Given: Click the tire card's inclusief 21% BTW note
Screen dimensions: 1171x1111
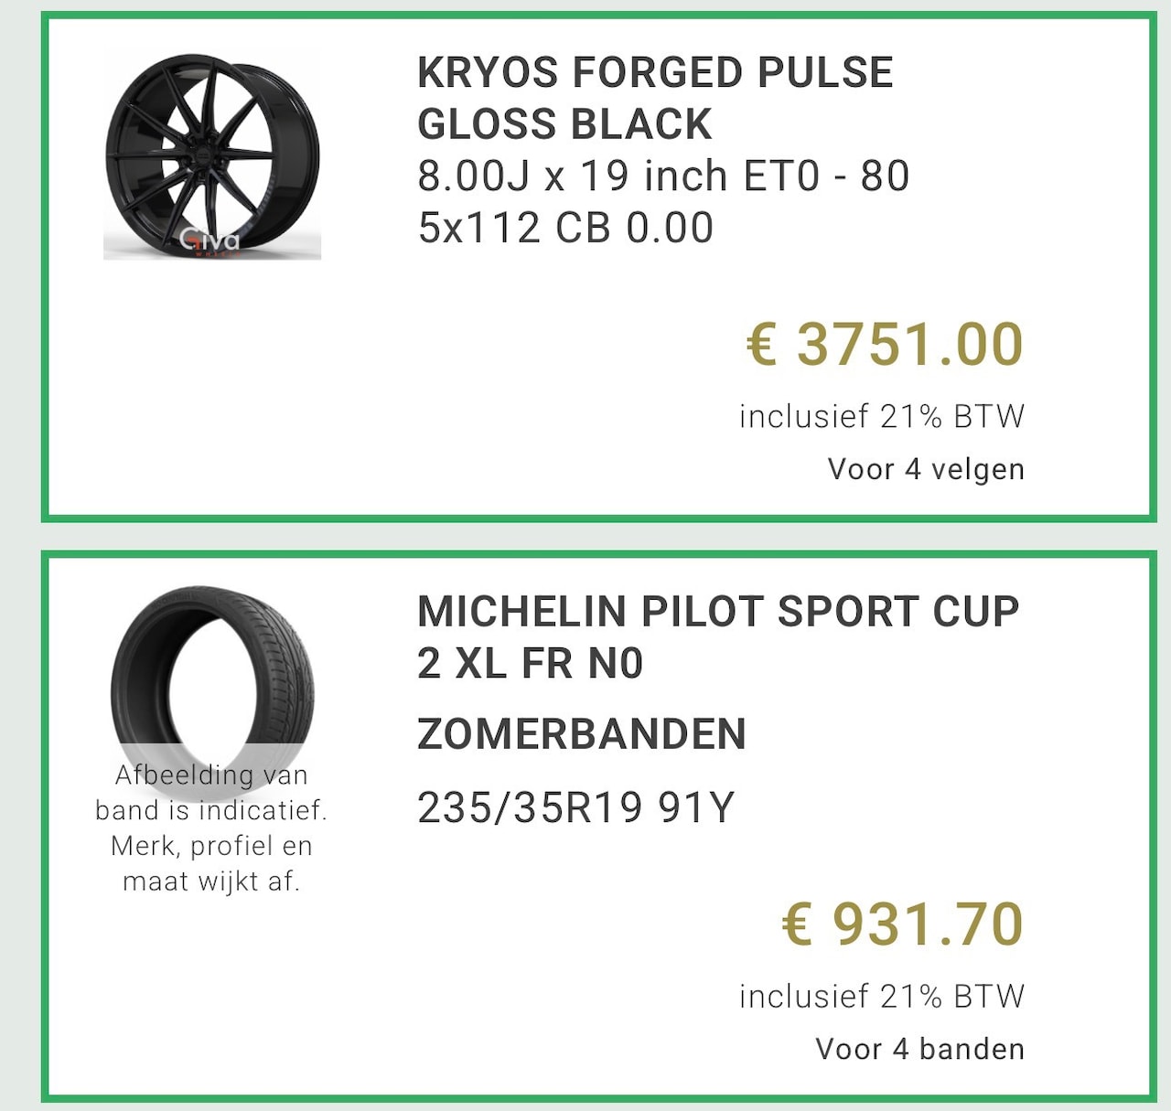Looking at the screenshot, I should (x=881, y=997).
